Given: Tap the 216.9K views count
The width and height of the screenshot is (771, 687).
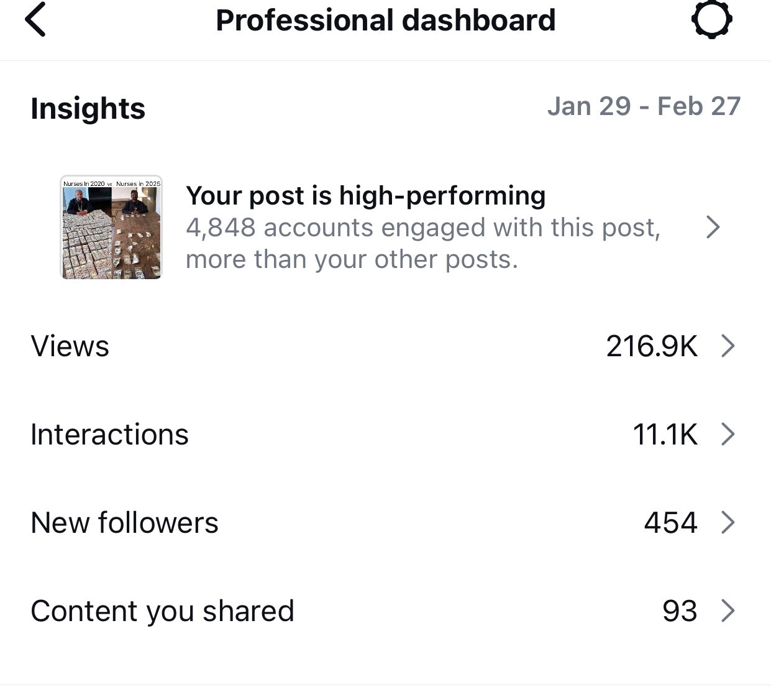Looking at the screenshot, I should [x=652, y=346].
